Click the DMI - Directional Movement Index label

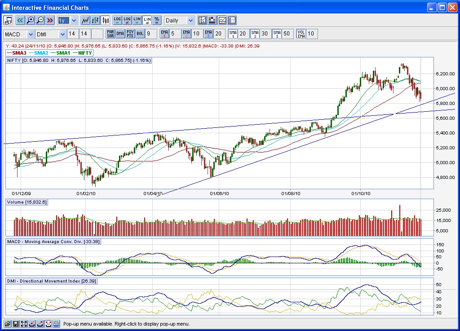pyautogui.click(x=51, y=281)
